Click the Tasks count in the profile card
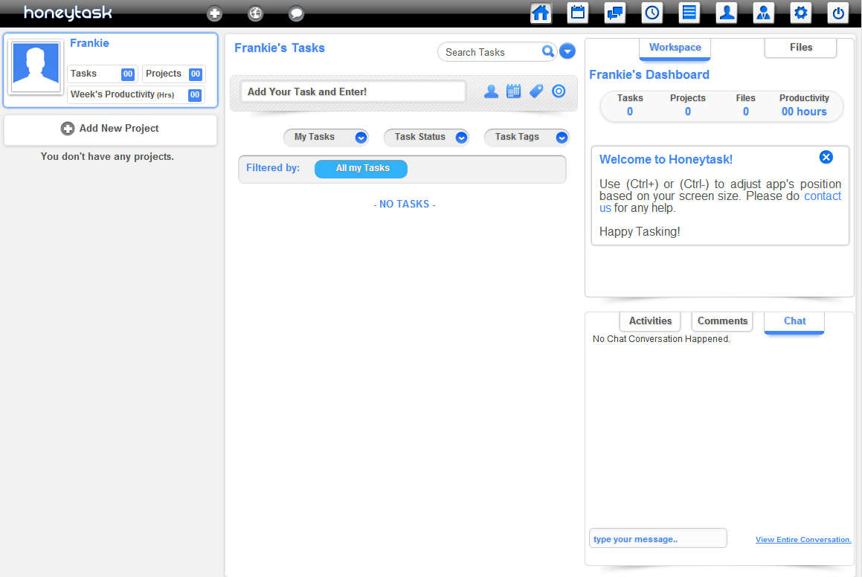862x577 pixels. pyautogui.click(x=102, y=74)
